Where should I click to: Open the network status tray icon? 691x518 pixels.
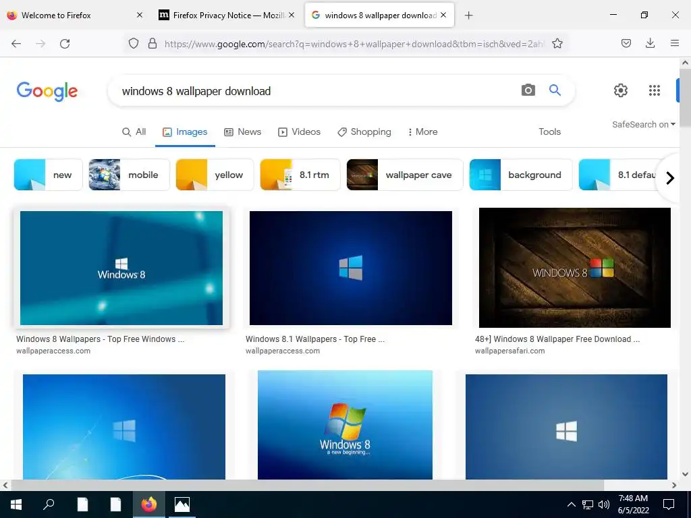(588, 505)
